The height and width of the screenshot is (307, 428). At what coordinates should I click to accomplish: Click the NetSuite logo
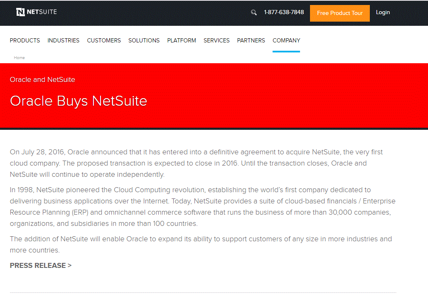pos(37,12)
